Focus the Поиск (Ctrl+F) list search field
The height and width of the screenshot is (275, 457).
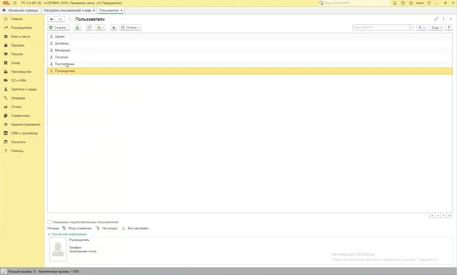click(381, 27)
